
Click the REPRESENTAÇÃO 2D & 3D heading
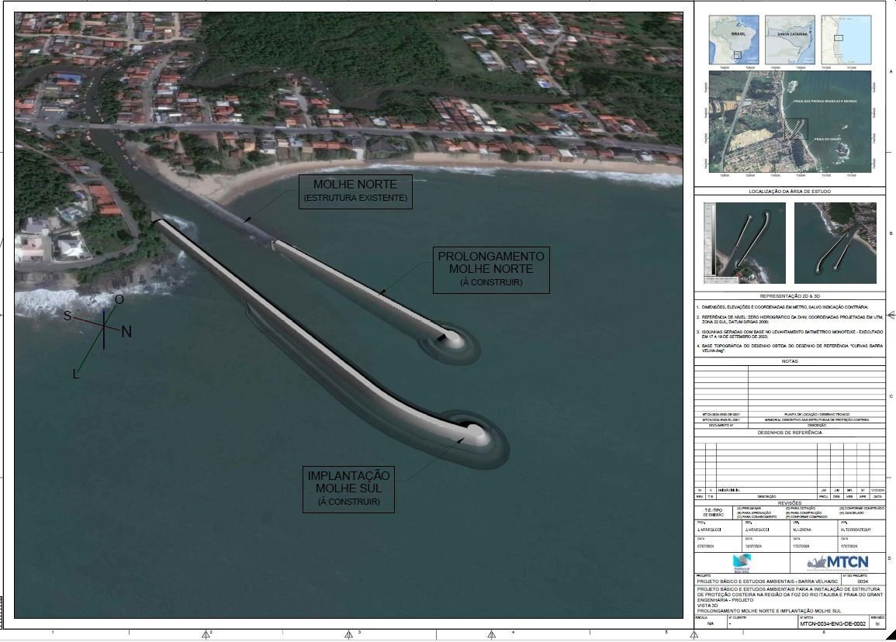[x=789, y=296]
